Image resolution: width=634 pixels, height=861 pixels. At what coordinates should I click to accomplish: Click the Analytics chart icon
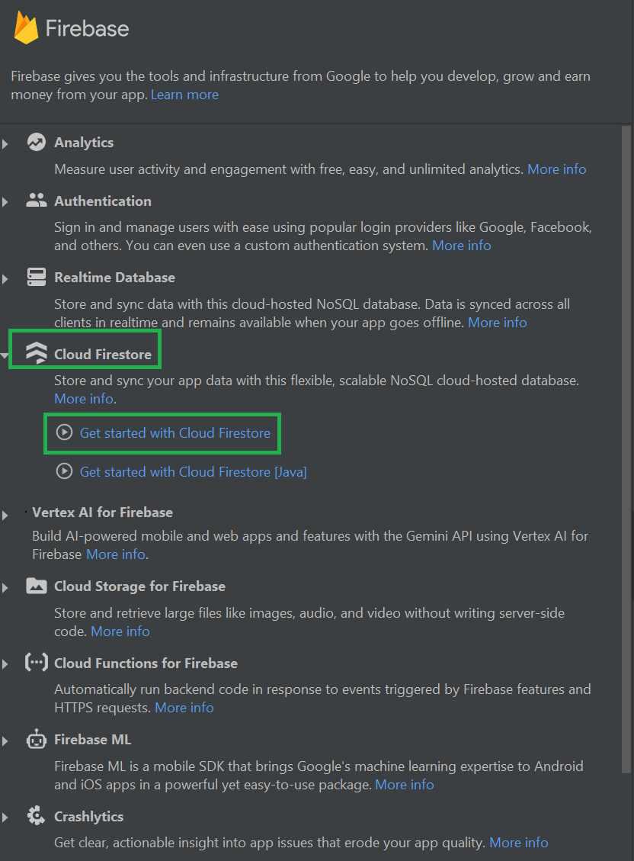click(36, 142)
